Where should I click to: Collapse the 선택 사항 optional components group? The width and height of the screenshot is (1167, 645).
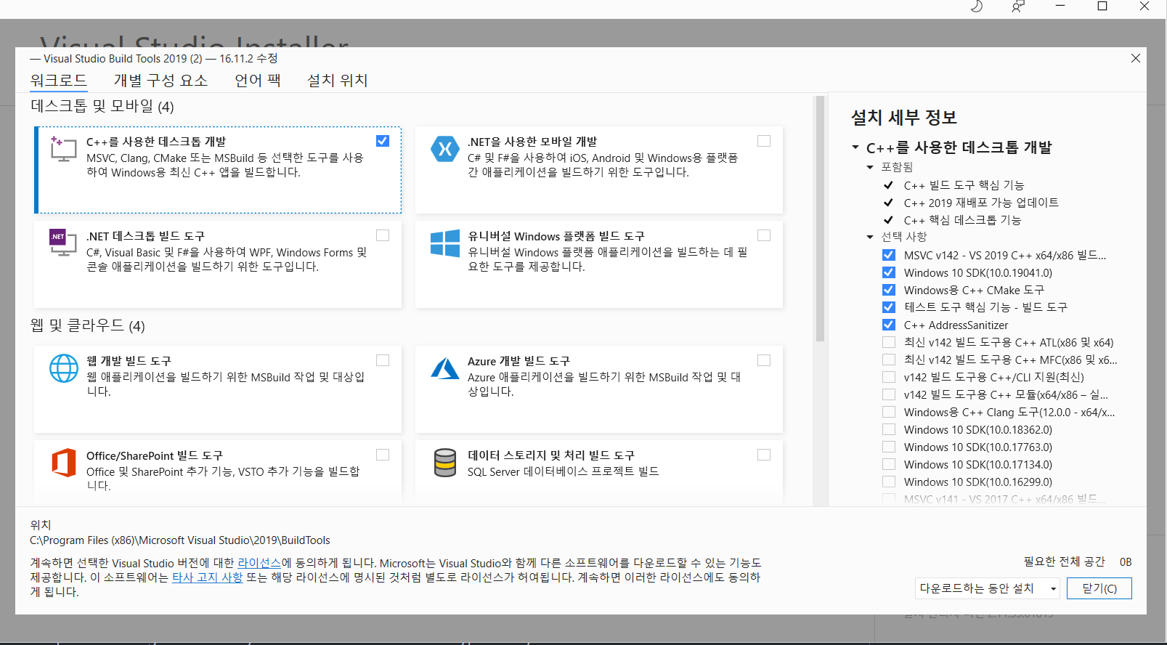click(x=870, y=237)
